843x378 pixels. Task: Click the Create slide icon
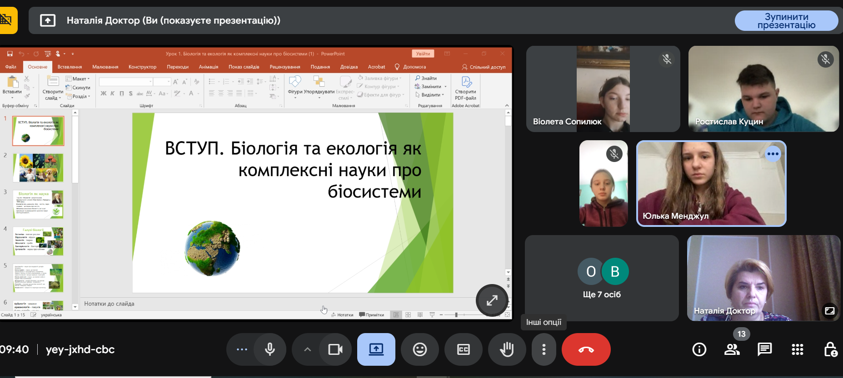(53, 82)
